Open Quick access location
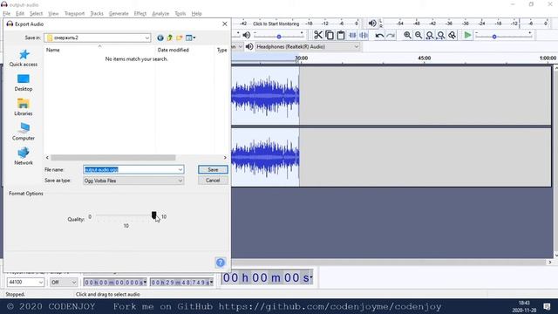The width and height of the screenshot is (558, 314). click(x=24, y=58)
